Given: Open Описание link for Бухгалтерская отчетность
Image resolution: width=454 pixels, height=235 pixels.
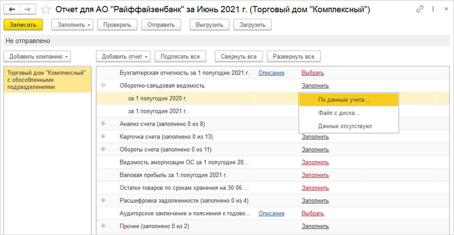Looking at the screenshot, I should point(271,73).
